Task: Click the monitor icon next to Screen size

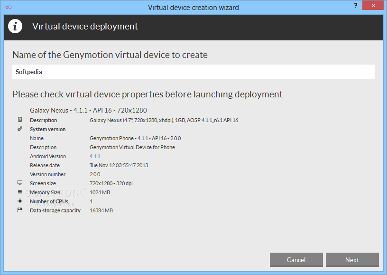Action: pyautogui.click(x=20, y=183)
